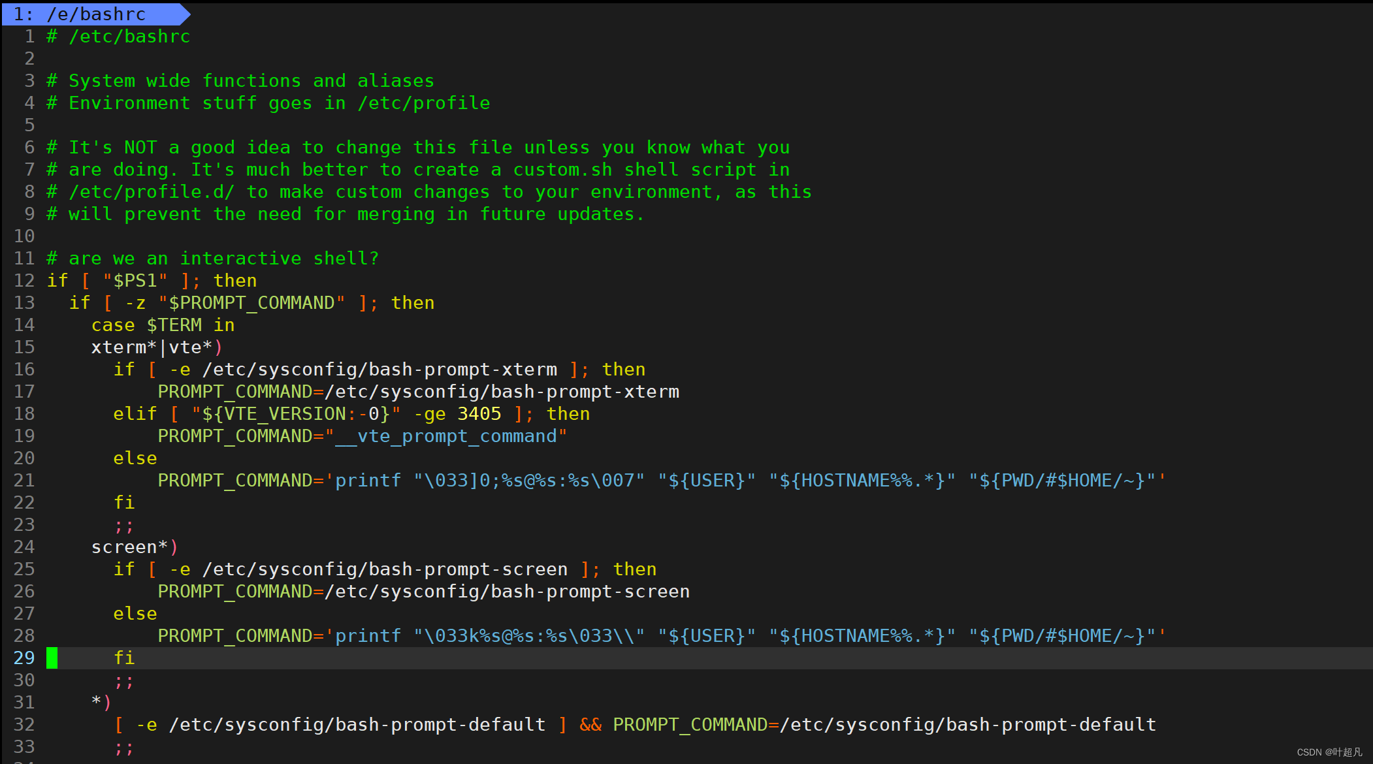Viewport: 1373px width, 764px height.
Task: Click PROMPT_COMMAND assignment on line 26
Action: point(424,592)
